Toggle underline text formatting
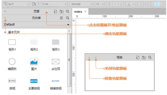The image size is (167, 95). pos(121,4)
